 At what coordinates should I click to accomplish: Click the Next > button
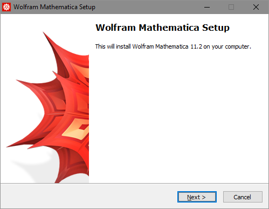pos(197,197)
